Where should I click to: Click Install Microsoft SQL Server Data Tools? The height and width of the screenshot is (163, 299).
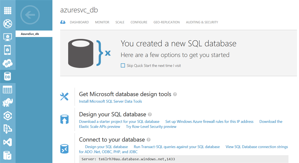[110, 101]
